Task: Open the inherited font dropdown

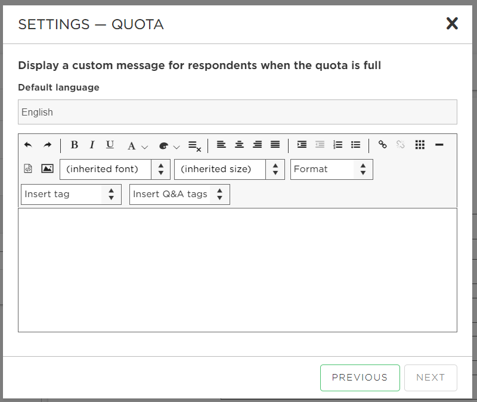Action: pyautogui.click(x=115, y=169)
